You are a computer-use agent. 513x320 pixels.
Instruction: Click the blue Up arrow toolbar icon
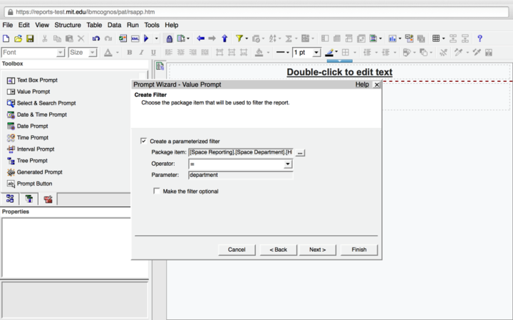tap(224, 38)
